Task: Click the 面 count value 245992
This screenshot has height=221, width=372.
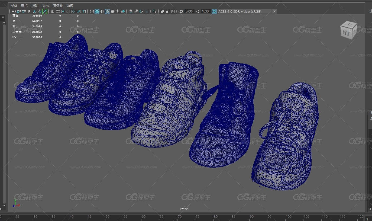Action: 37,26
